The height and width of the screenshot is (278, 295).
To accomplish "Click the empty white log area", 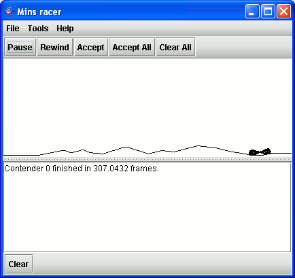I will (147, 213).
